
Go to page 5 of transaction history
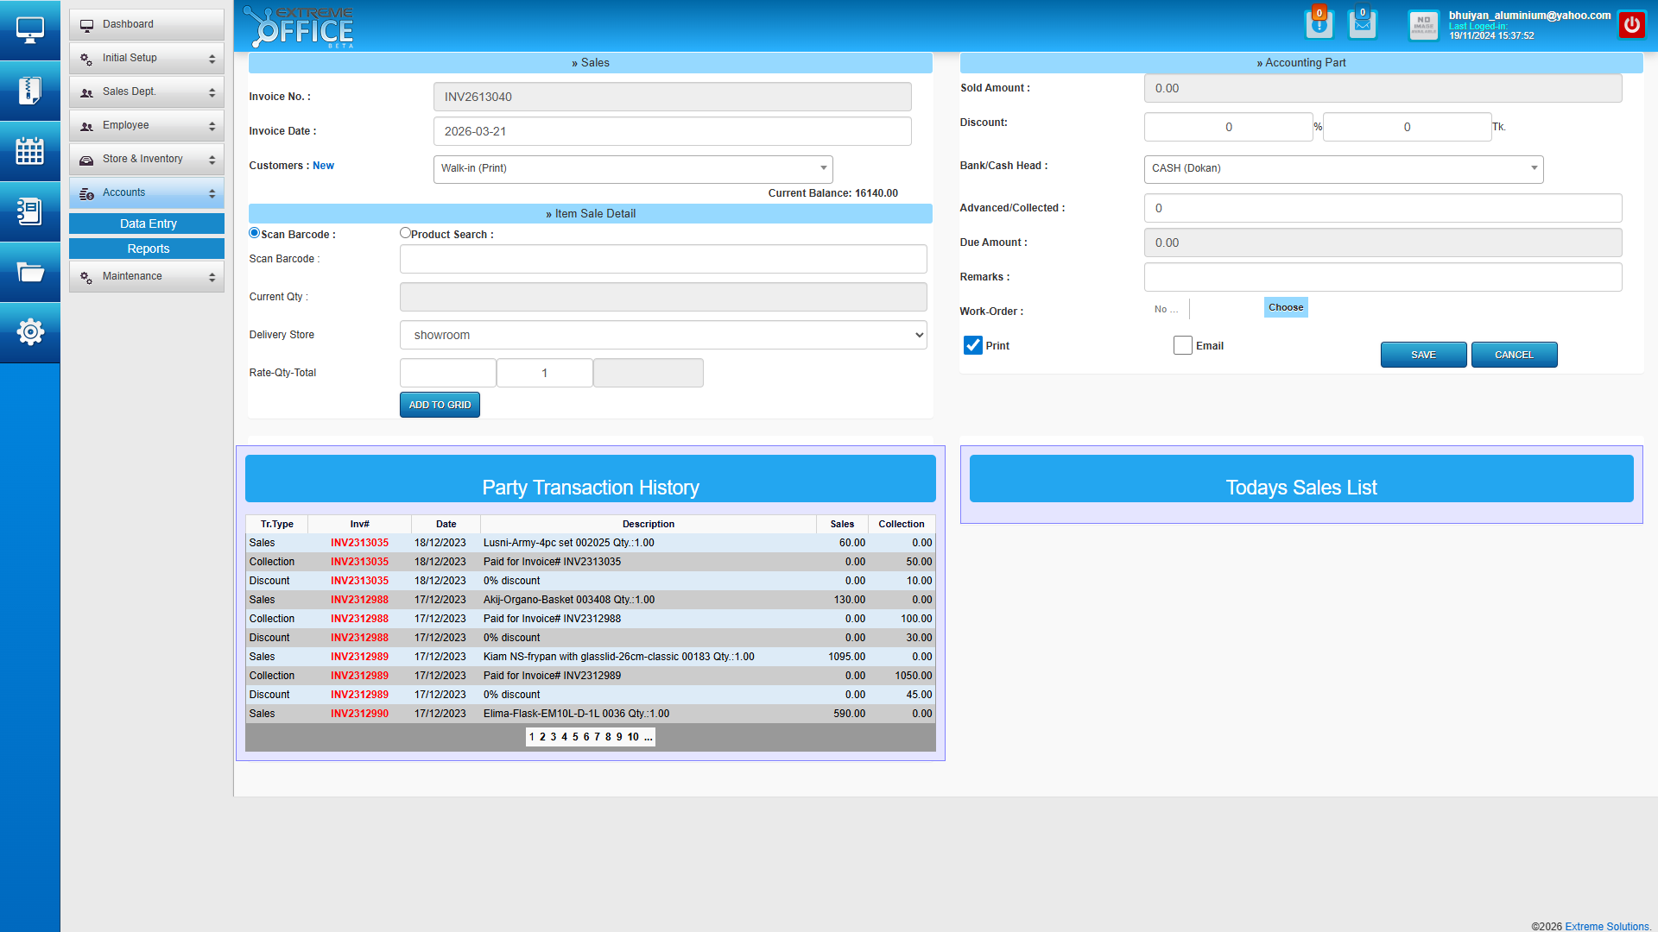[575, 737]
